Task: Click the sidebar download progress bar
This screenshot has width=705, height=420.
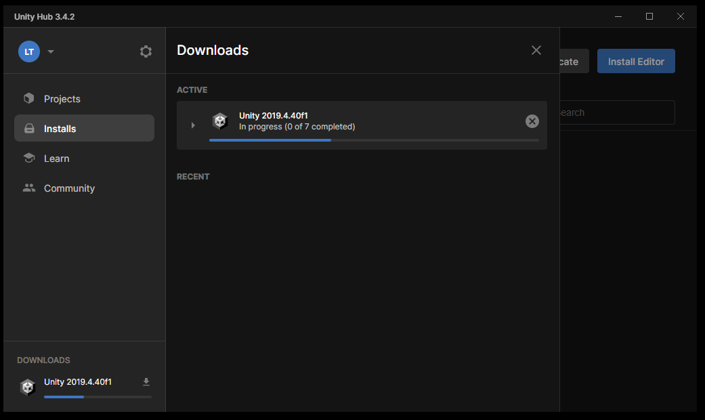Action: point(98,397)
